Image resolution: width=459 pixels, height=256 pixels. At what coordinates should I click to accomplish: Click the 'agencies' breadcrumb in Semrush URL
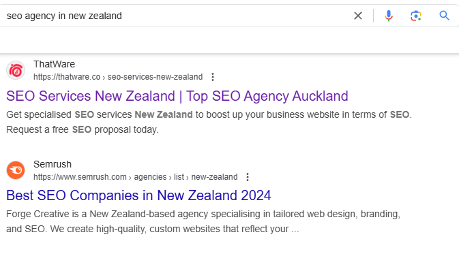pos(150,177)
